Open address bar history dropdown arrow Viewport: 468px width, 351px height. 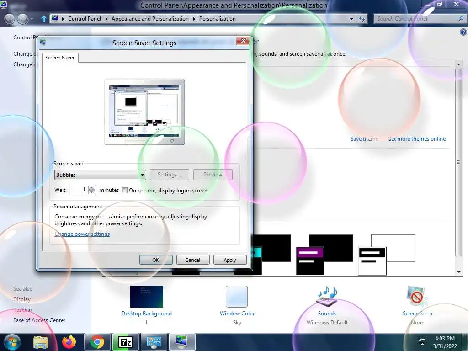tap(351, 19)
